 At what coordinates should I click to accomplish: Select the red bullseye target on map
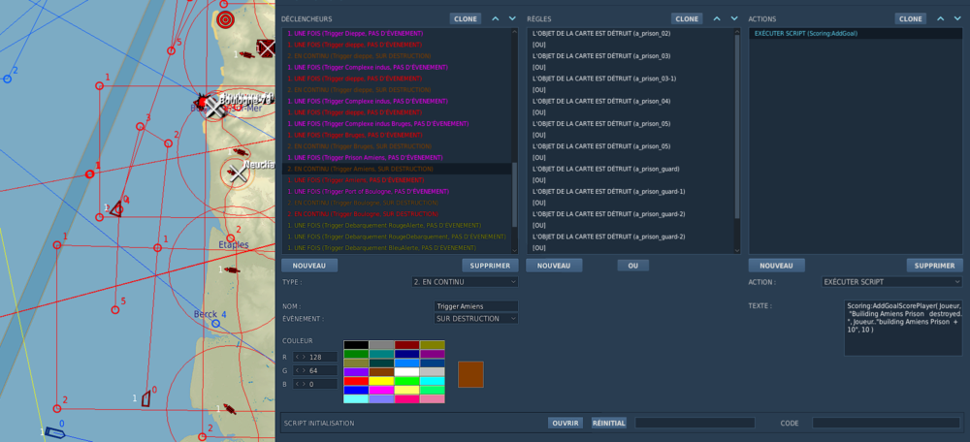[226, 19]
